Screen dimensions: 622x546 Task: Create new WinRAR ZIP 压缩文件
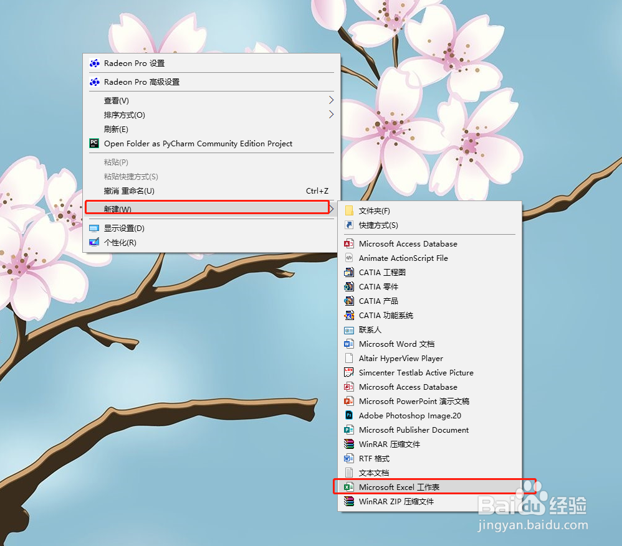429,501
